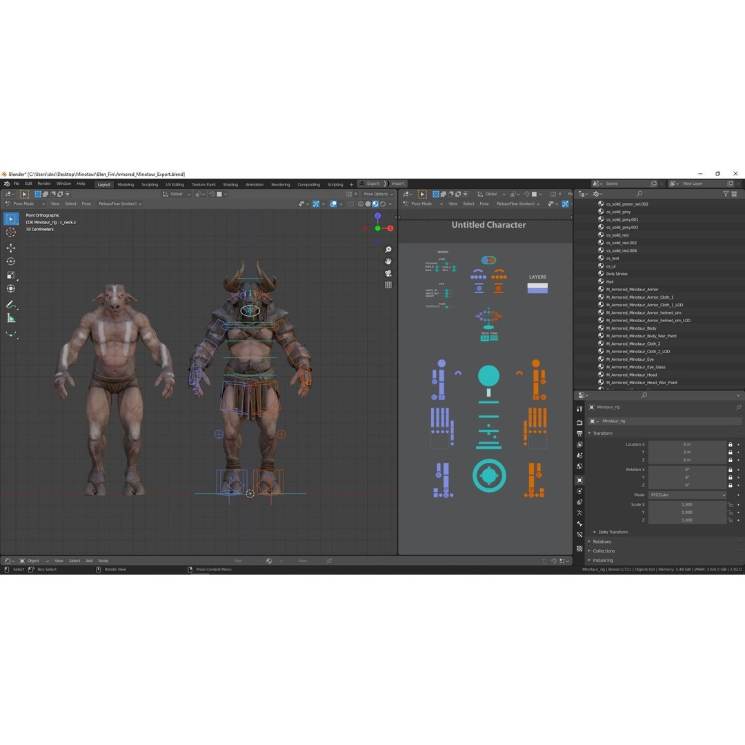Toggle lock on Location Y
Viewport: 745px width, 745px height.
click(731, 453)
